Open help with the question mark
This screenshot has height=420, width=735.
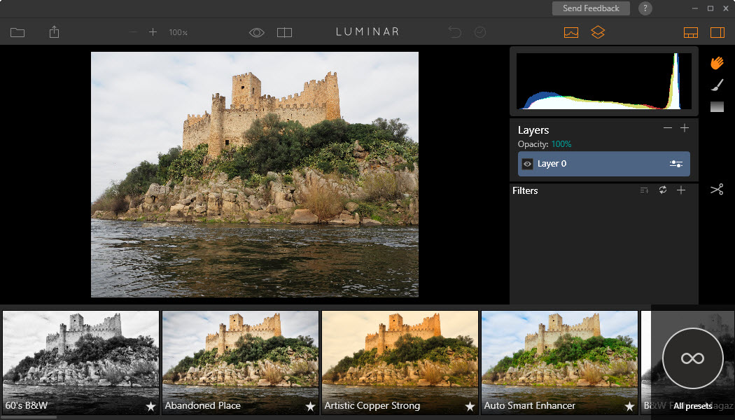click(x=645, y=8)
